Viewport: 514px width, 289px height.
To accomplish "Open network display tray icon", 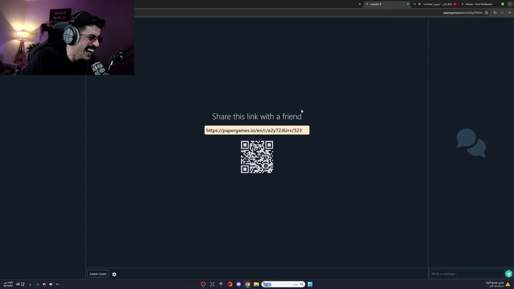I will coord(22,284).
